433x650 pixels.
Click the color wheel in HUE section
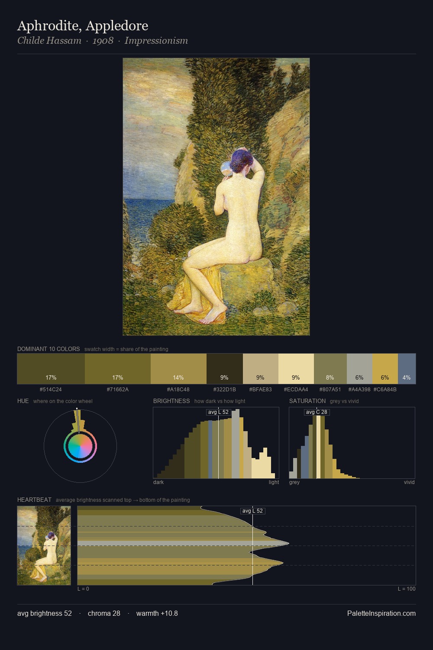pyautogui.click(x=80, y=446)
